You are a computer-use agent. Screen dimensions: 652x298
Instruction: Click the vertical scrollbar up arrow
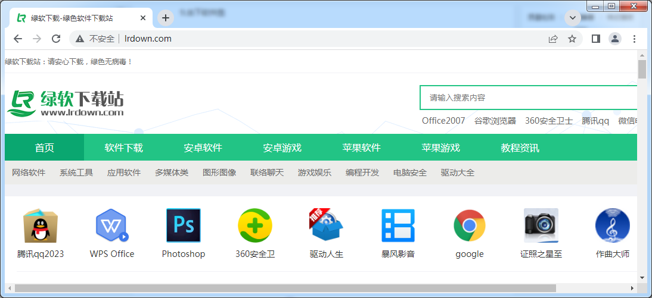pos(642,55)
